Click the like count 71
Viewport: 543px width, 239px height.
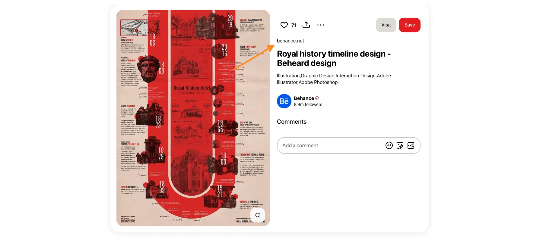(294, 25)
